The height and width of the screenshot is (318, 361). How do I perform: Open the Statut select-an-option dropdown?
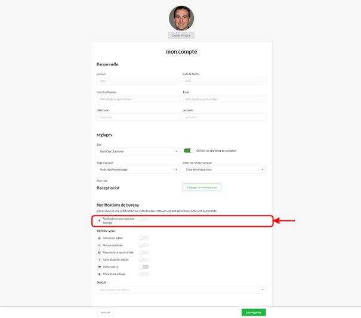(181, 290)
